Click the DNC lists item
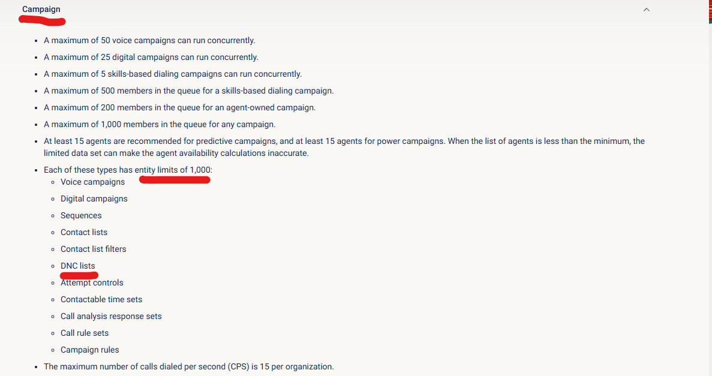The width and height of the screenshot is (712, 376). [78, 266]
